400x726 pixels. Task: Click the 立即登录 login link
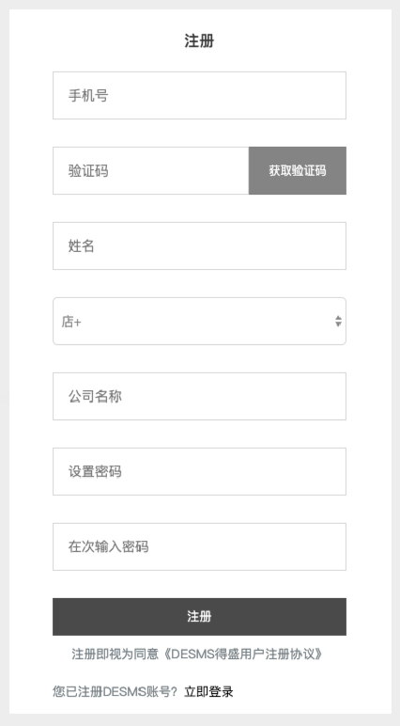coord(208,692)
